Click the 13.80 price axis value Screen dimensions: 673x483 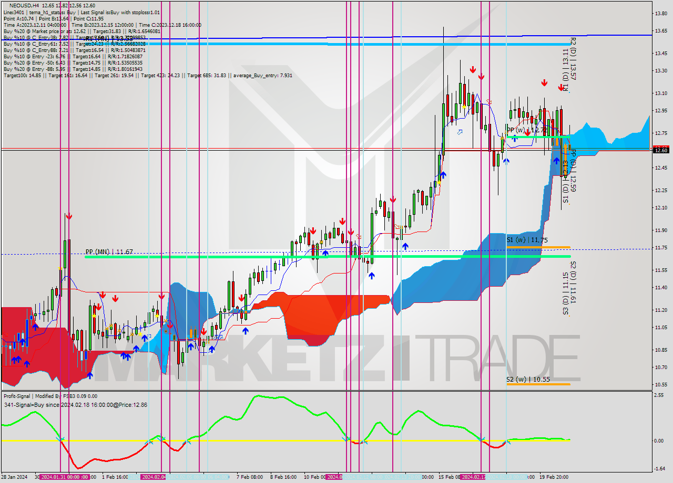661,13
